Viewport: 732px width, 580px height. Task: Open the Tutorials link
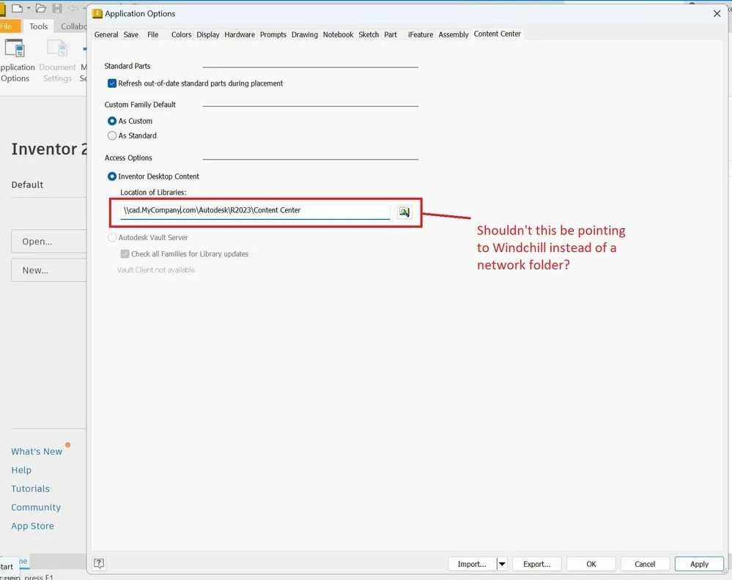[31, 488]
